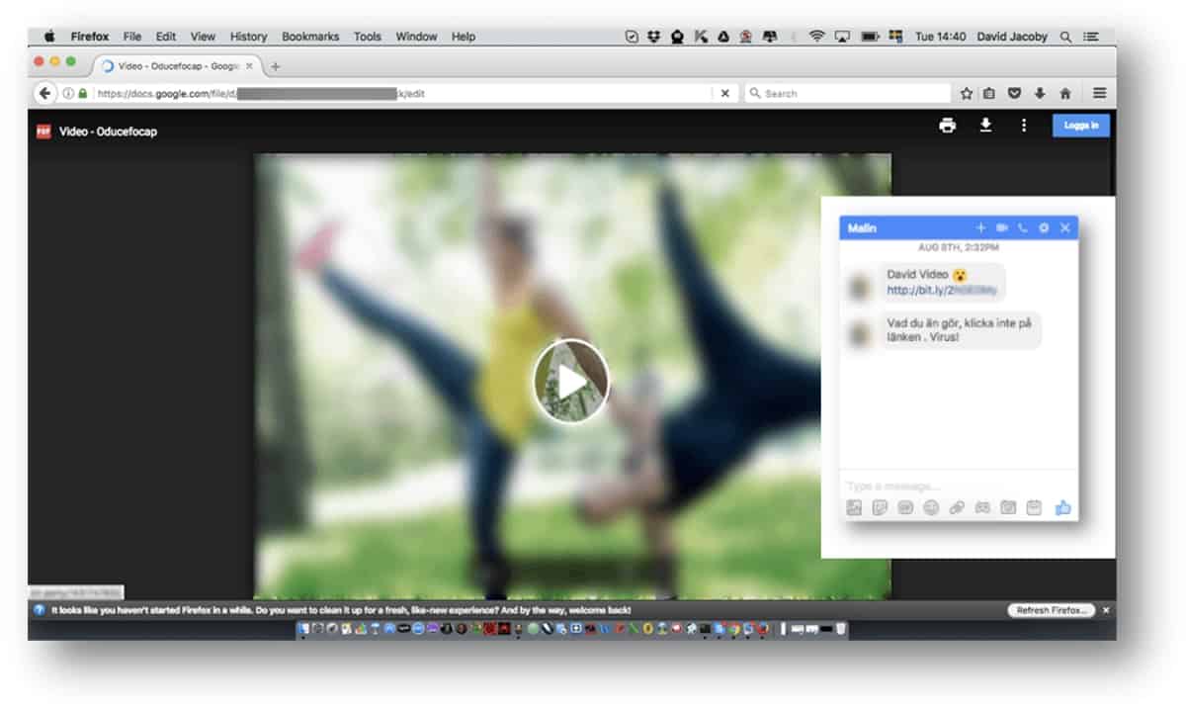1186x710 pixels.
Task: Click the red PDF file icon
Action: [43, 132]
